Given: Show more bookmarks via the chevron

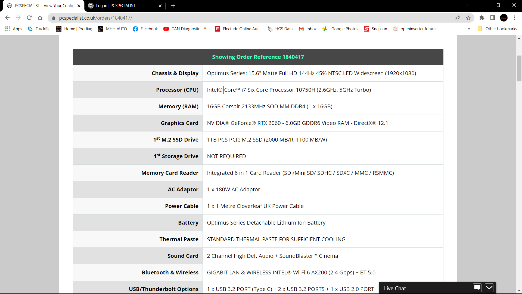Looking at the screenshot, I should (469, 29).
